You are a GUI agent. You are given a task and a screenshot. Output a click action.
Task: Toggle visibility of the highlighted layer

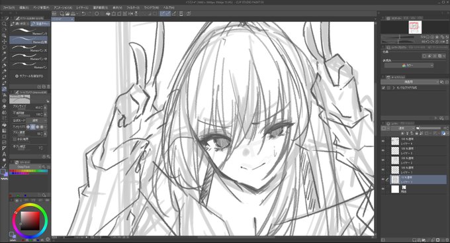[x=383, y=179]
